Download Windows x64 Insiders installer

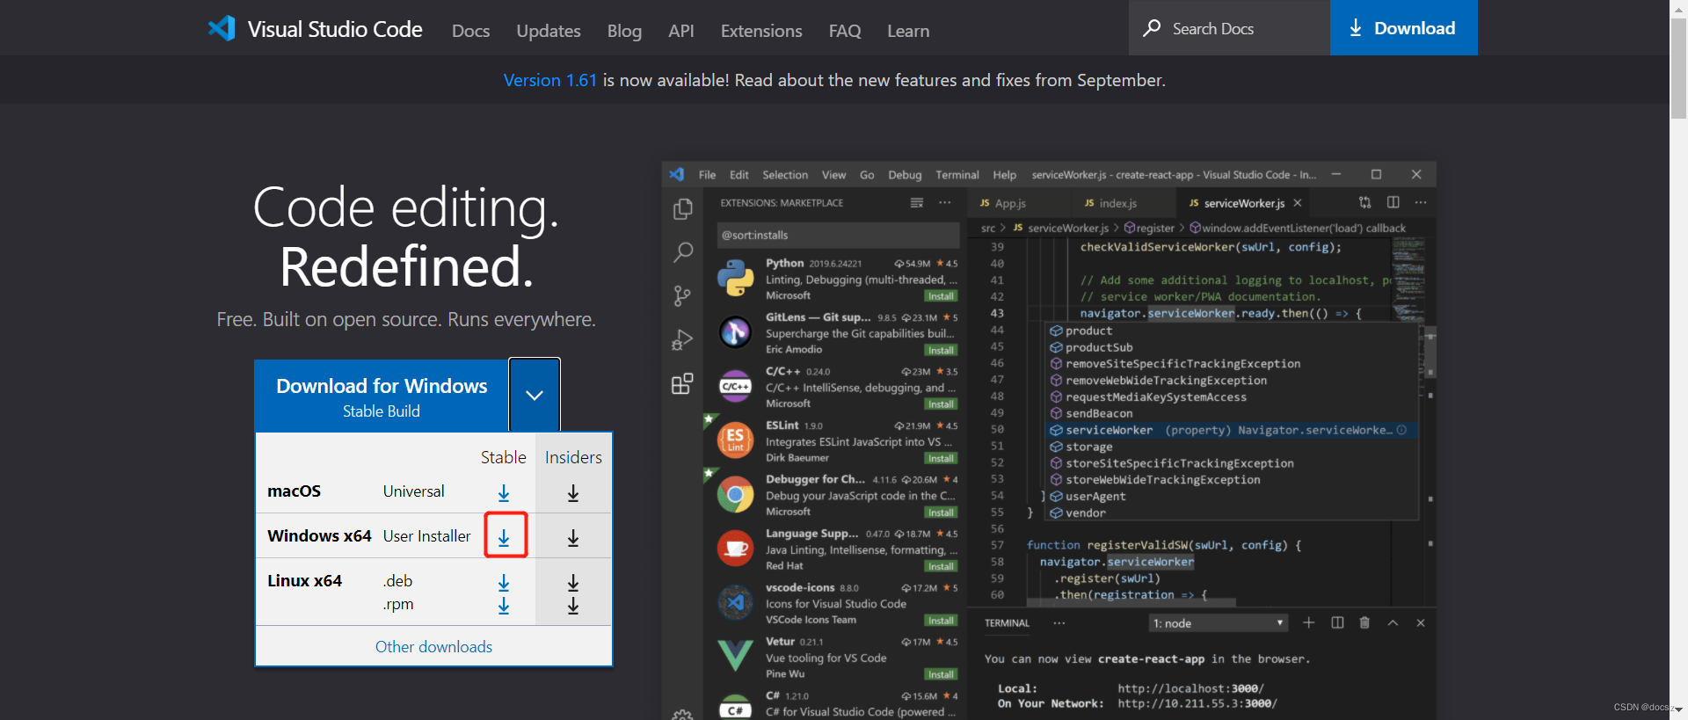pyautogui.click(x=573, y=537)
